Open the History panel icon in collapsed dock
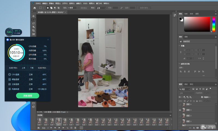Viewport: 218px width, 131px height. (175, 15)
